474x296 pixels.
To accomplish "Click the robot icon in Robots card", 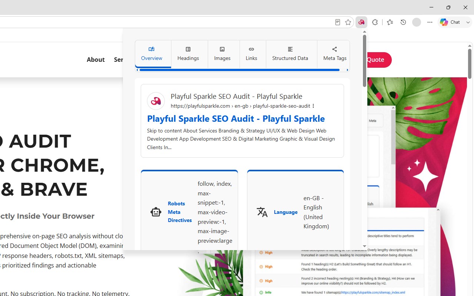I will click(156, 212).
